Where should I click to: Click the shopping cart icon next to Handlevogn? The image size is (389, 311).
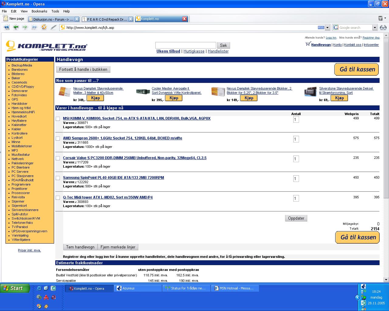pos(308,44)
